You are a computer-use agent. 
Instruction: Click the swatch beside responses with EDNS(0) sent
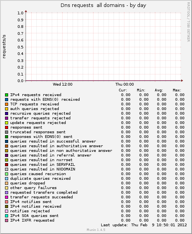pos(7,137)
